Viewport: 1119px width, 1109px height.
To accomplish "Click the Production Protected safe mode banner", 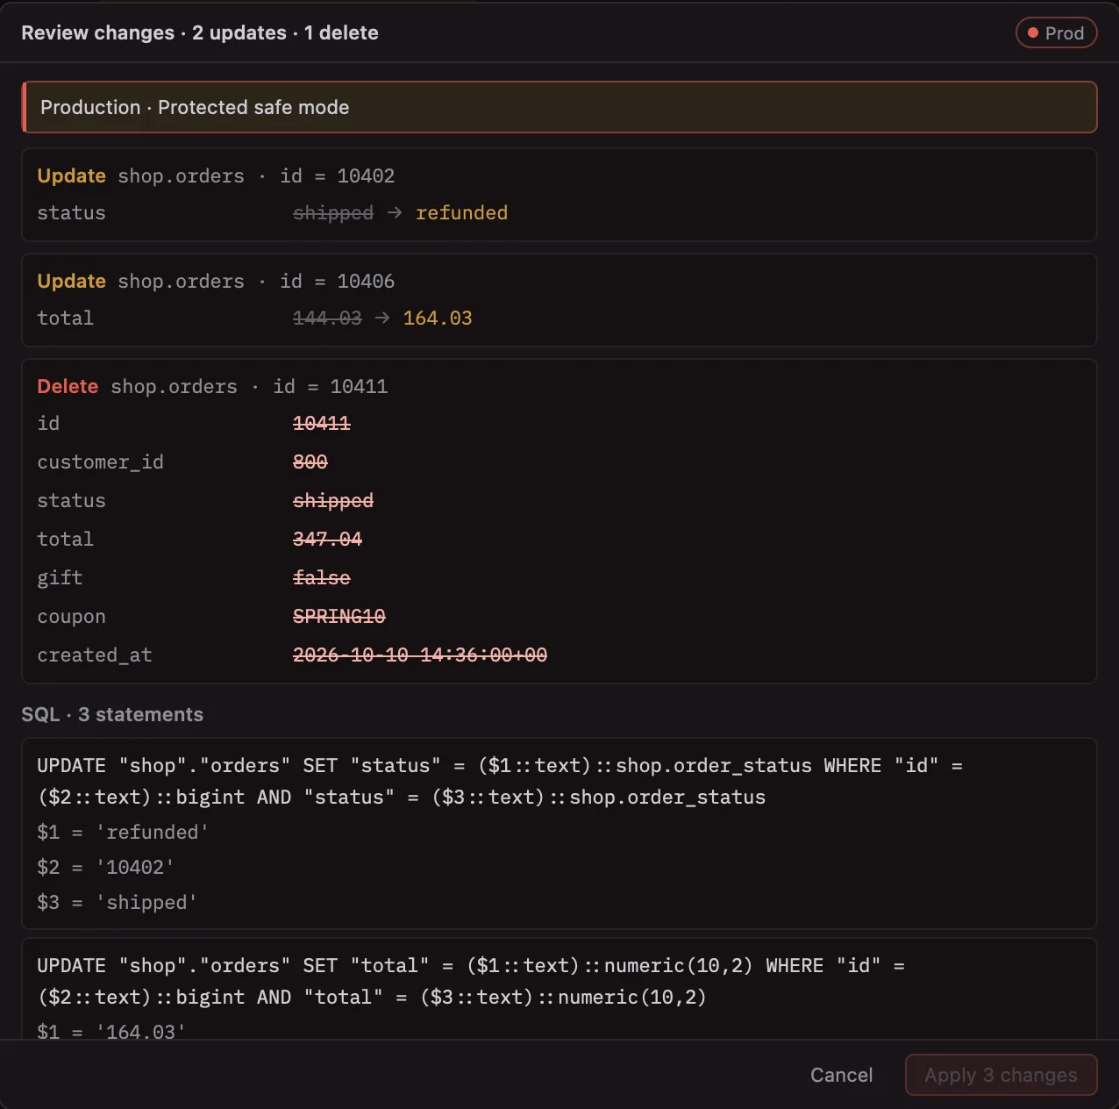I will click(x=559, y=107).
